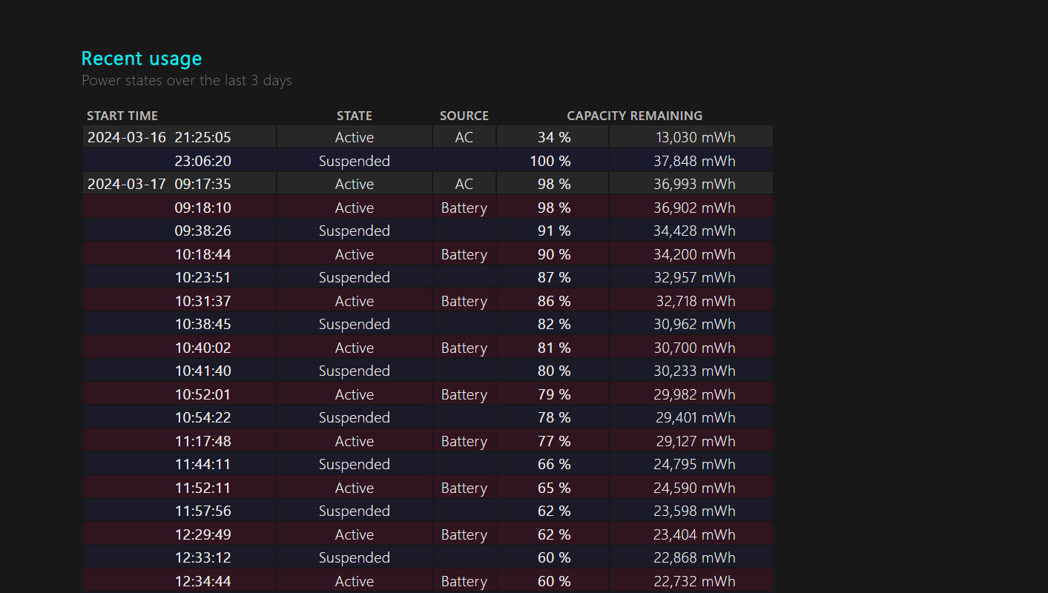
Task: Click the 09:18:10 start time
Action: click(203, 208)
